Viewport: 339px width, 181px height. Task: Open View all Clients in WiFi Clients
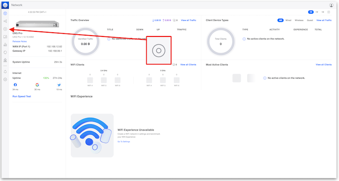tap(188, 65)
